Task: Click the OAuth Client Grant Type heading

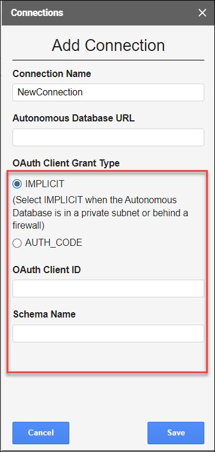Action: (66, 163)
